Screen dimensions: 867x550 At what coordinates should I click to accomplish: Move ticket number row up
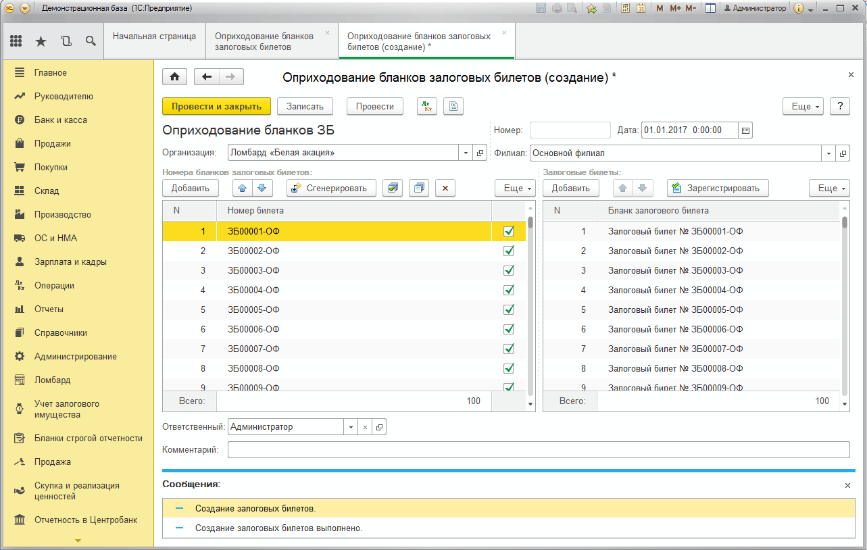(243, 188)
